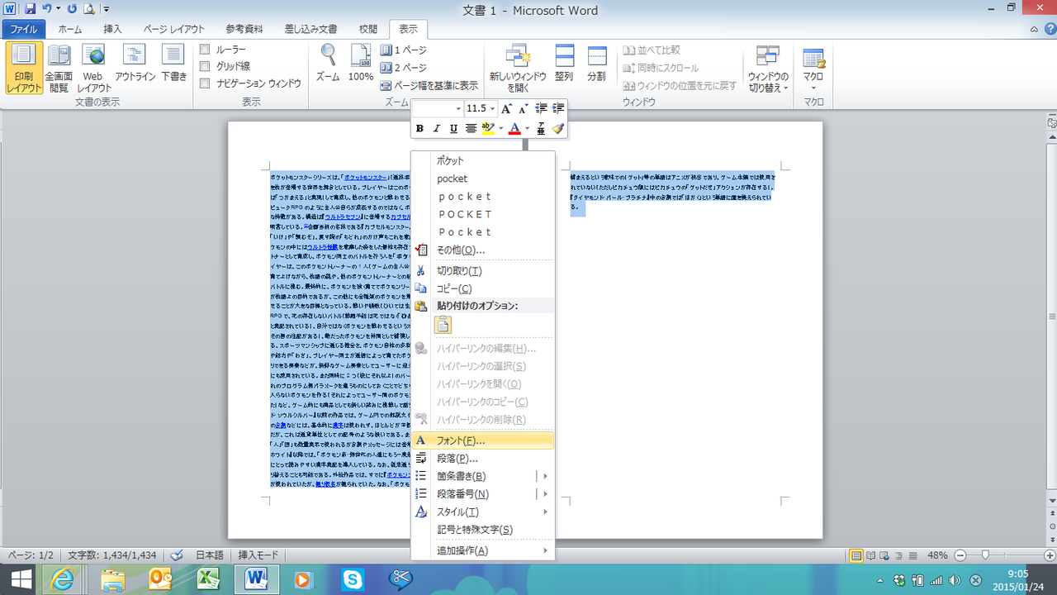Viewport: 1057px width, 595px height.
Task: Open the font size 11.5 dropdown
Action: [x=493, y=109]
